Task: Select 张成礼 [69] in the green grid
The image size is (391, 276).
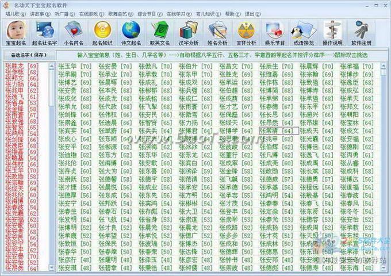Action: tap(155, 83)
